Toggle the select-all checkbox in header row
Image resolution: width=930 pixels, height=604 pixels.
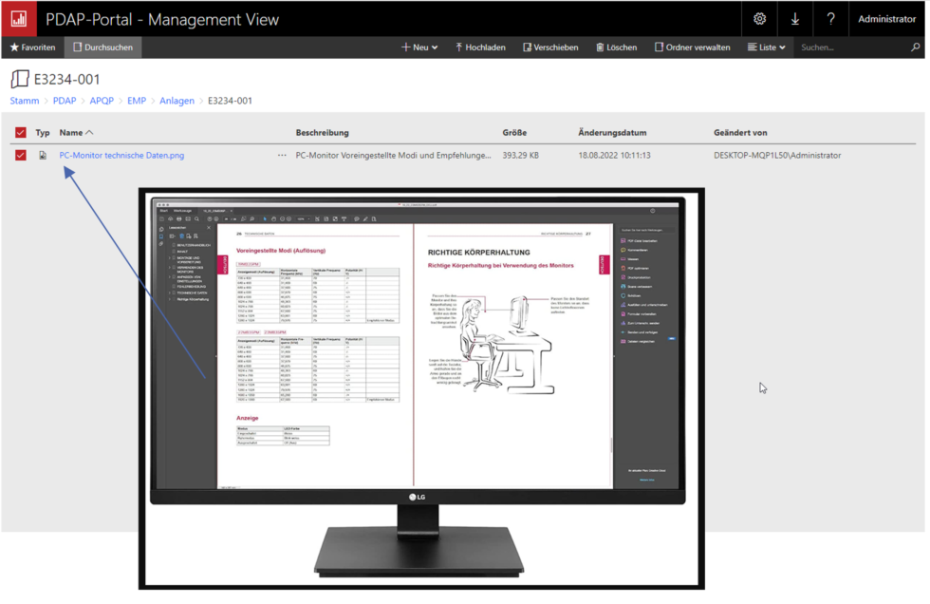[20, 133]
